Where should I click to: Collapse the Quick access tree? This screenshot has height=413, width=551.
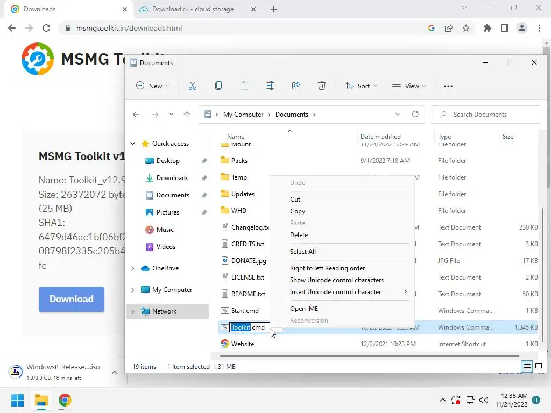click(x=133, y=143)
